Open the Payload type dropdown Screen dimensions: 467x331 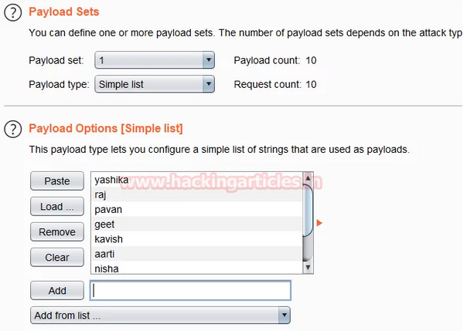[154, 85]
